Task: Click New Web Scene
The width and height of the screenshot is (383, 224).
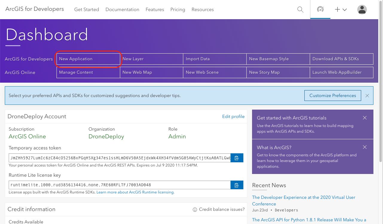Action: click(215, 72)
